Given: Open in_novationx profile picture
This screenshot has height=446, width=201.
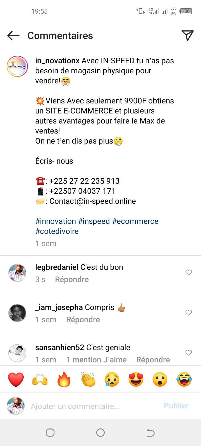Looking at the screenshot, I should coord(17,66).
